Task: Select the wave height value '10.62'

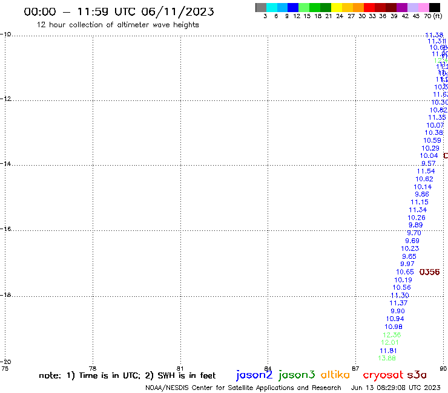Action: [x=424, y=179]
